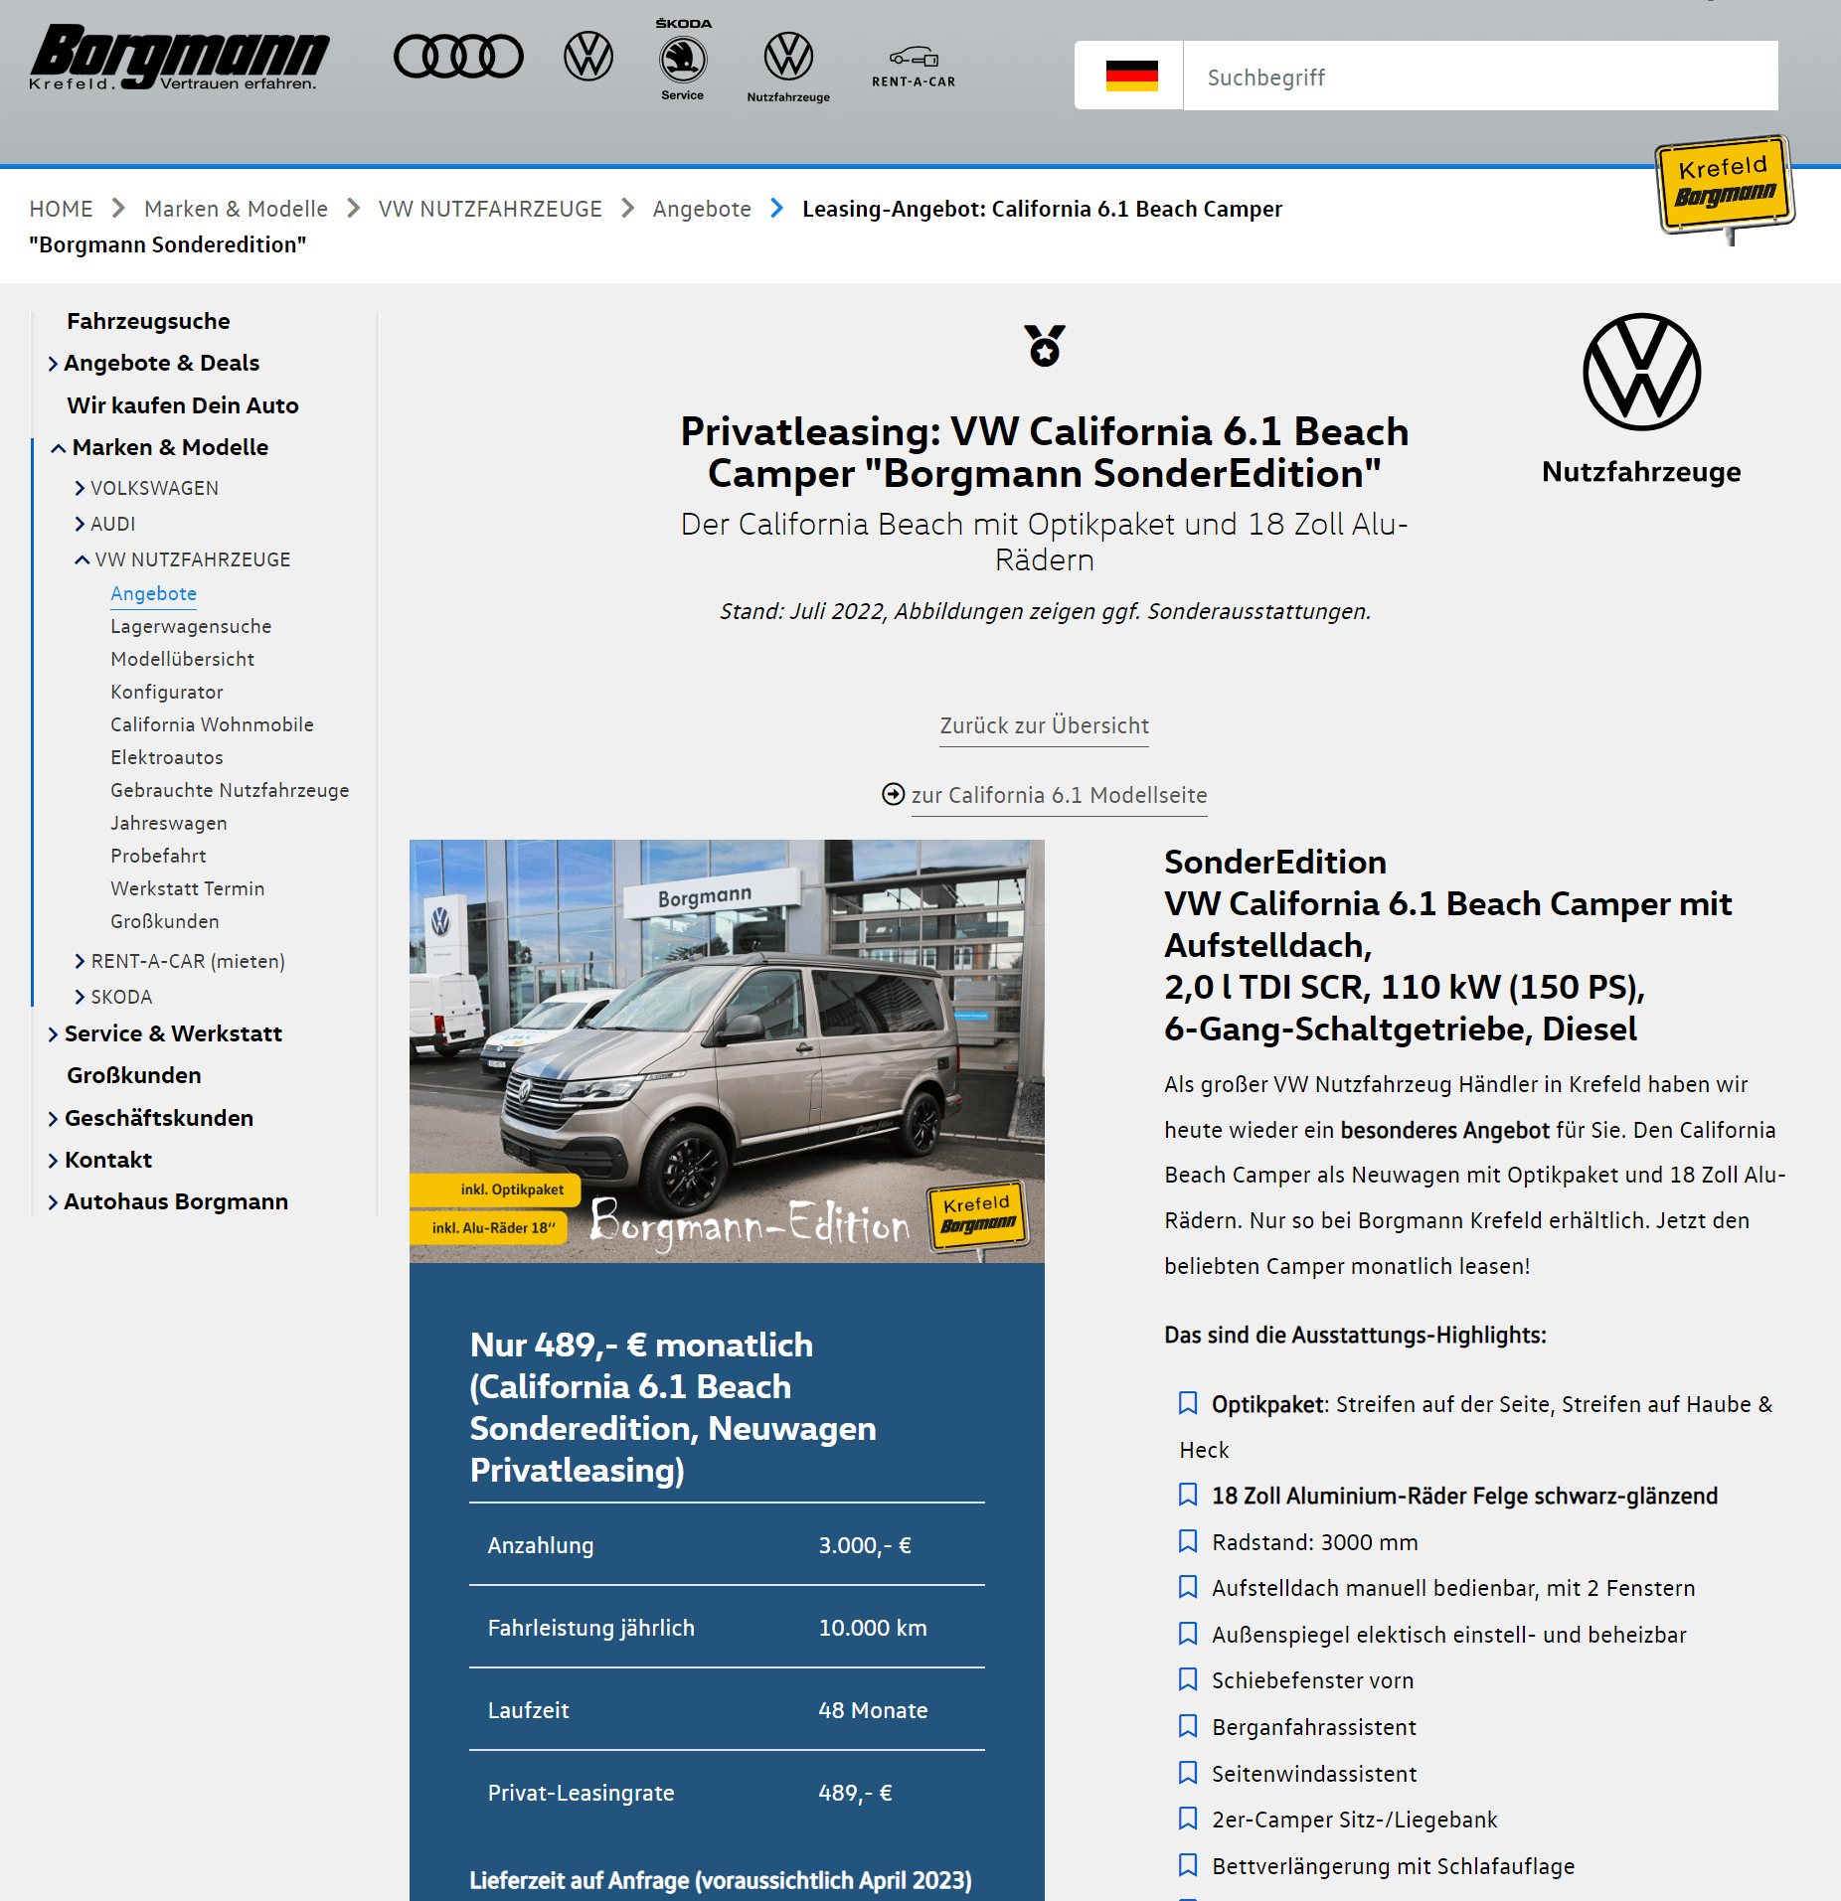Screen dimensions: 1841x1901
Task: Click the Anzahlung 3.000,- € row
Action: tap(727, 1544)
